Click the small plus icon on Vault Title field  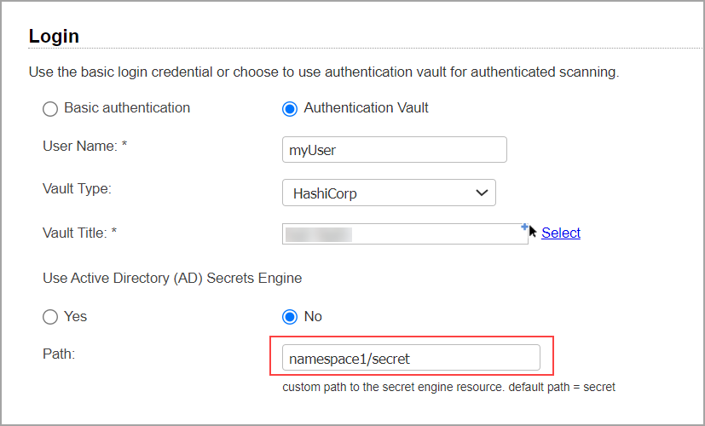click(524, 227)
